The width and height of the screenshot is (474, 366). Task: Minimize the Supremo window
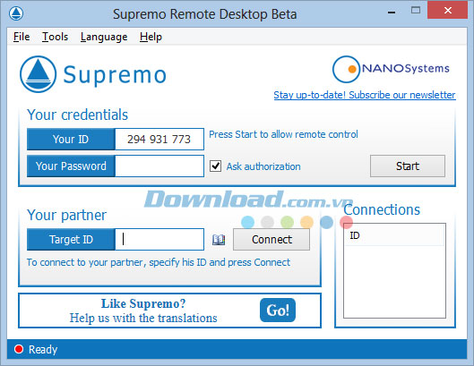[x=392, y=12]
